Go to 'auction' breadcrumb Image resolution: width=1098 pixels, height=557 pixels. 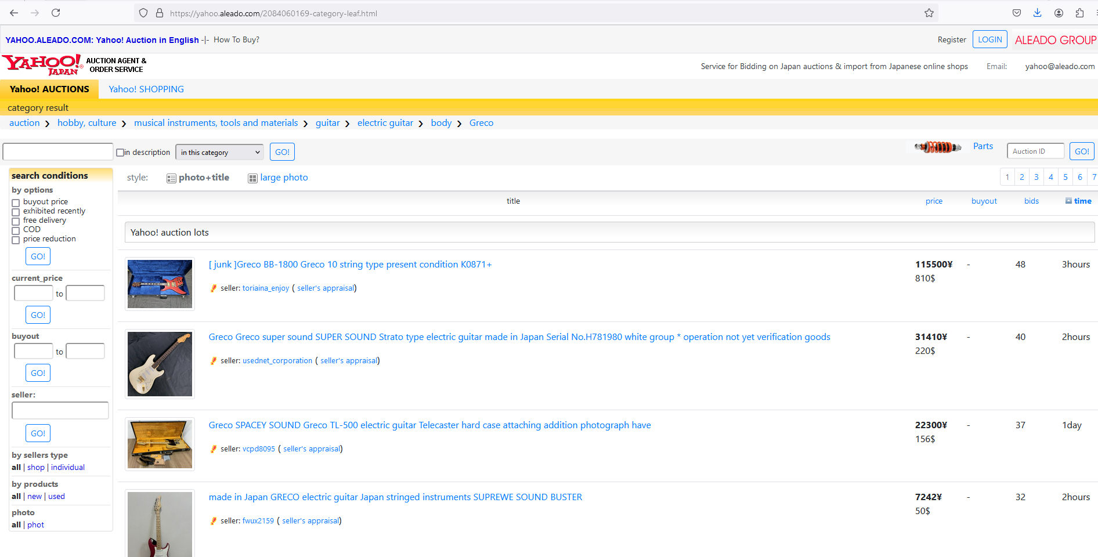click(24, 123)
